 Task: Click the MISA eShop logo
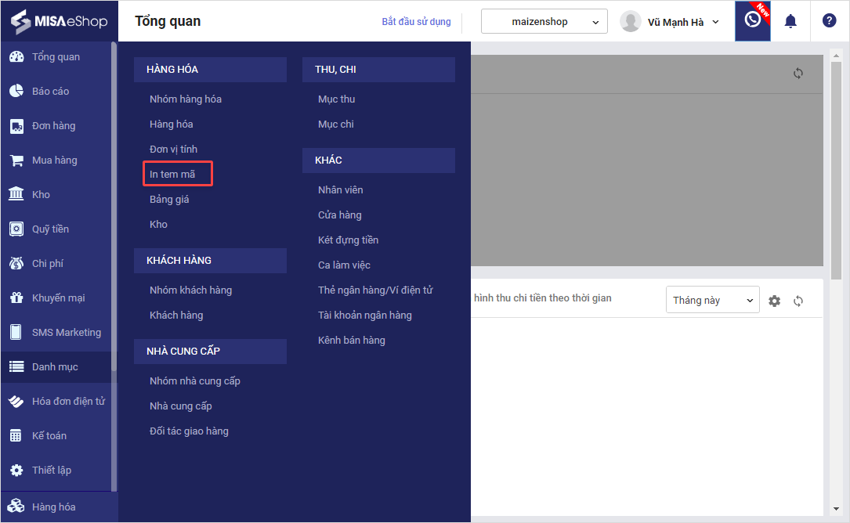pos(59,21)
